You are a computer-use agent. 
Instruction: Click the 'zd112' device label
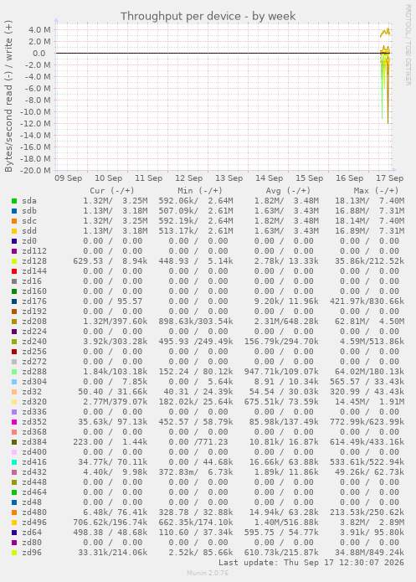pyautogui.click(x=34, y=251)
